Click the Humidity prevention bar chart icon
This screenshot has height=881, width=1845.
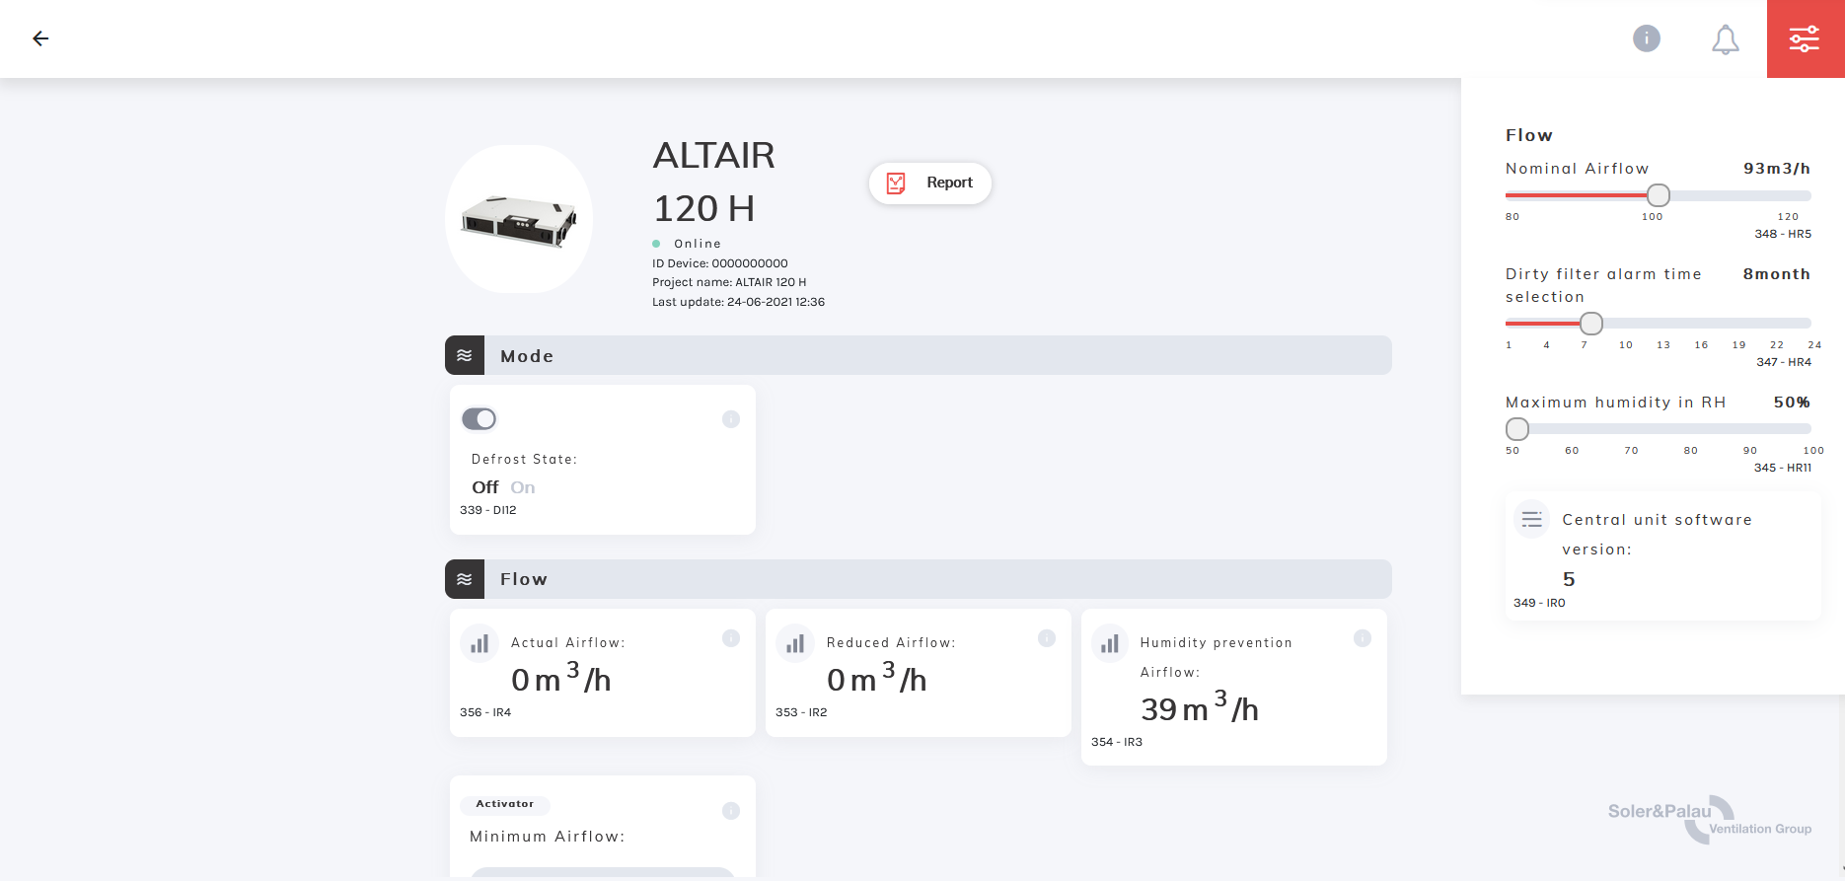(1110, 644)
